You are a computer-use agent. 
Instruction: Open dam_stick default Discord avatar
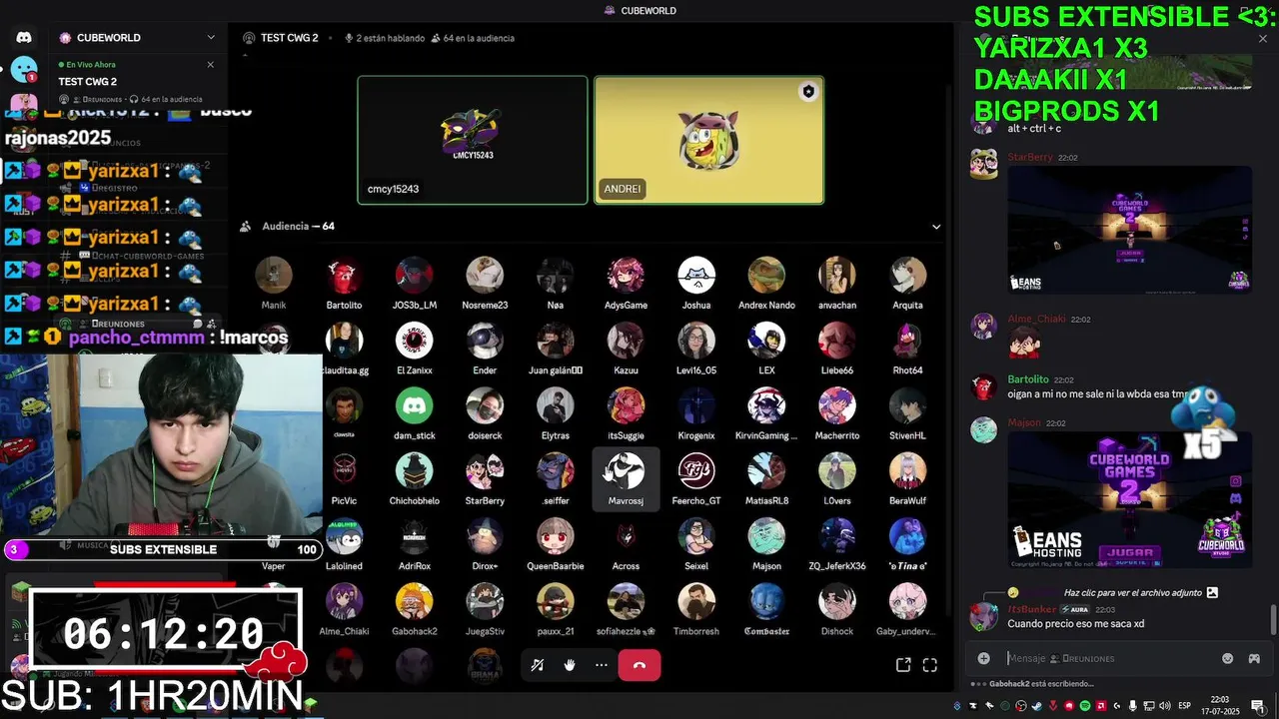click(414, 406)
